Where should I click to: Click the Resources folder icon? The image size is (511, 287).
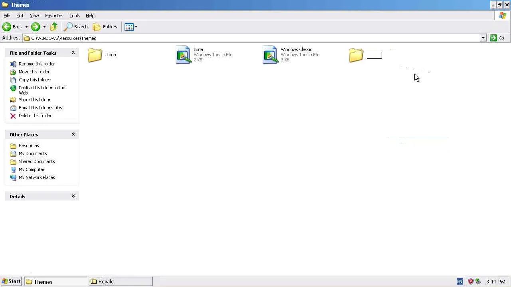tap(13, 145)
